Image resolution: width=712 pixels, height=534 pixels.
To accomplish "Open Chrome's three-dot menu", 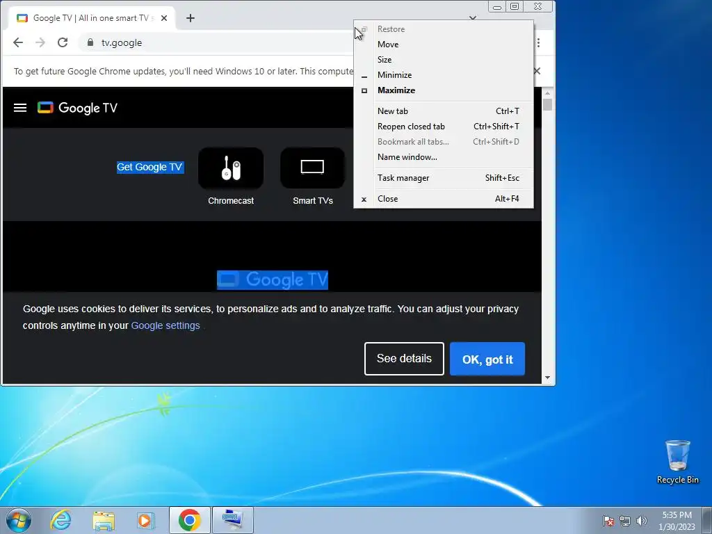I will 539,42.
